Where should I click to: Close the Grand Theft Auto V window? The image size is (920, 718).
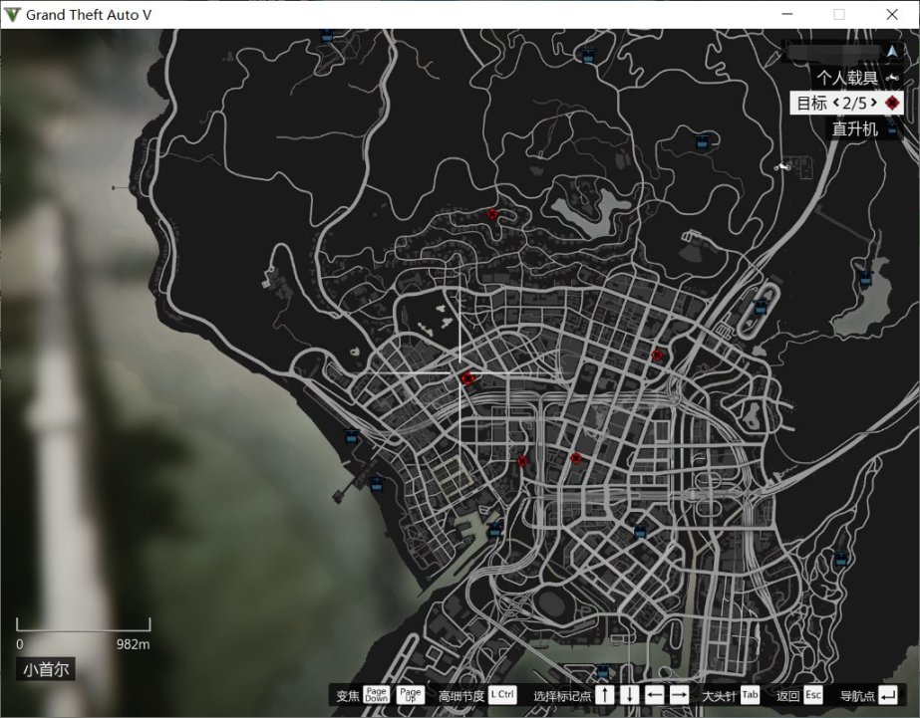point(892,14)
